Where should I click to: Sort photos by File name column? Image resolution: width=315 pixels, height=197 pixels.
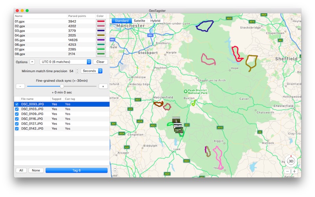(35, 99)
